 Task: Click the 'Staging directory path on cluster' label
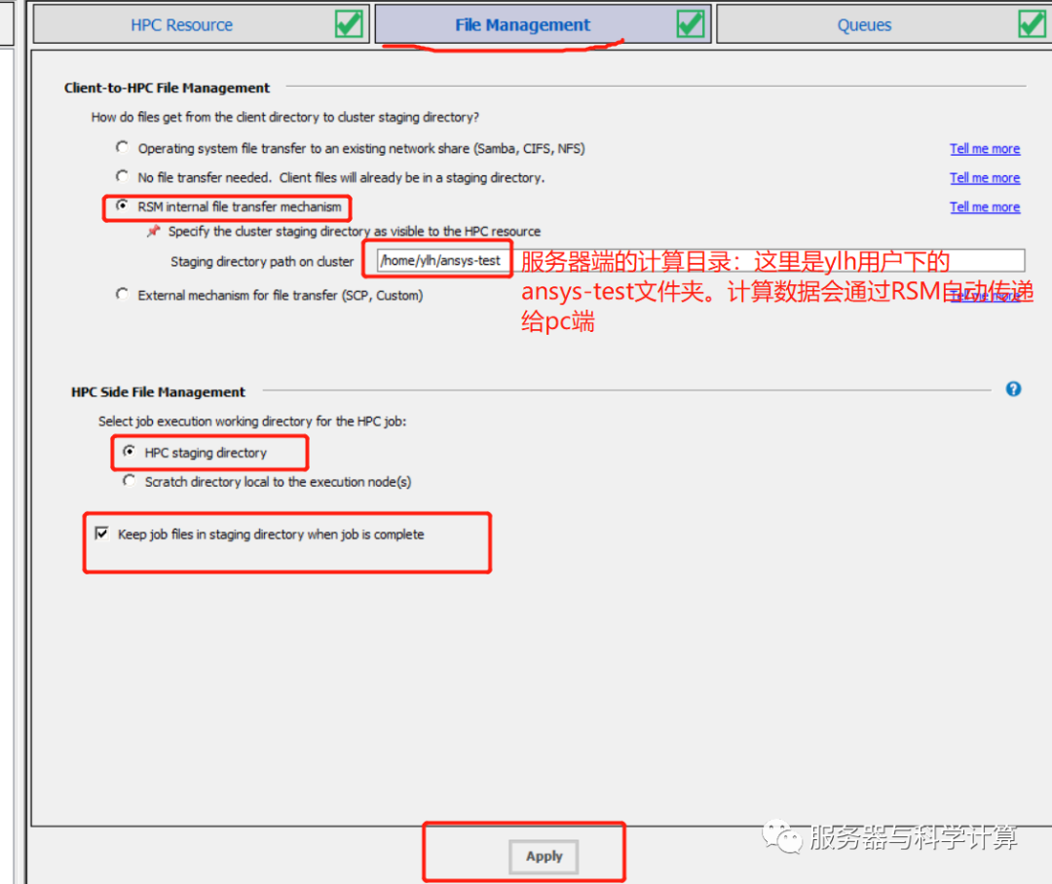coord(262,262)
